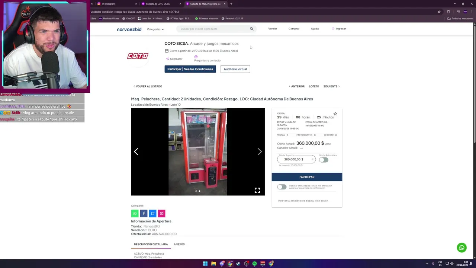Click the claw machine lot photo

pos(198,151)
